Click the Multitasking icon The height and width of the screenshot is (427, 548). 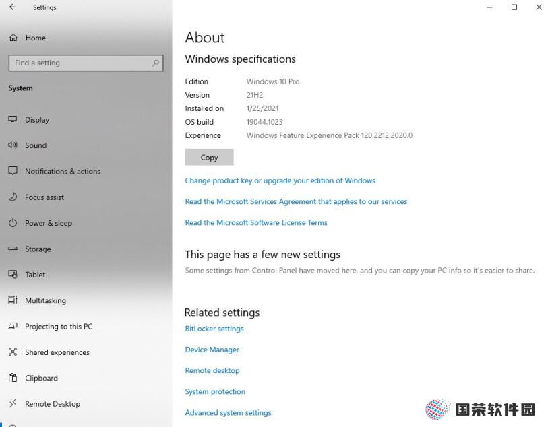point(13,300)
